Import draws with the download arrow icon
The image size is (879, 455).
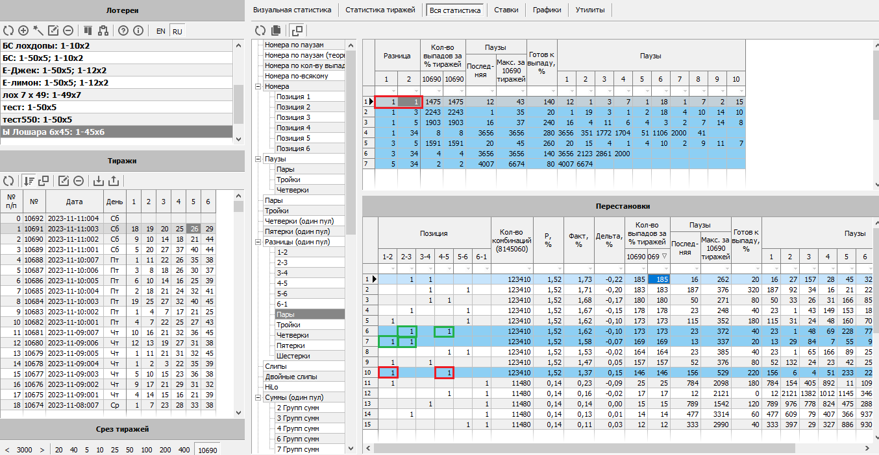pyautogui.click(x=99, y=181)
